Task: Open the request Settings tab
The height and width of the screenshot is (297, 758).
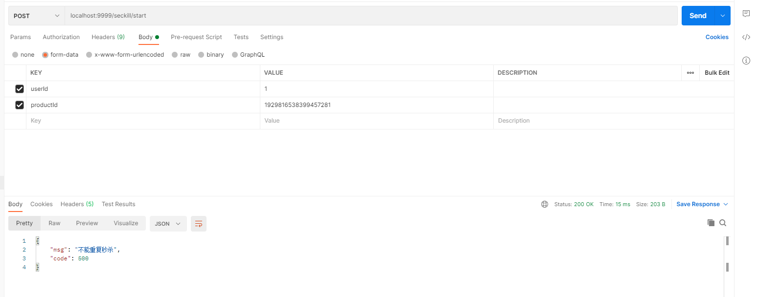Action: [272, 37]
